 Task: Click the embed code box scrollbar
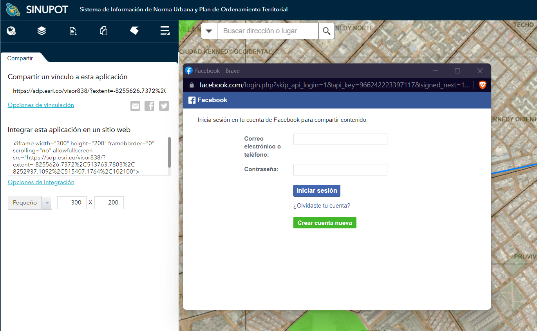coord(169,153)
